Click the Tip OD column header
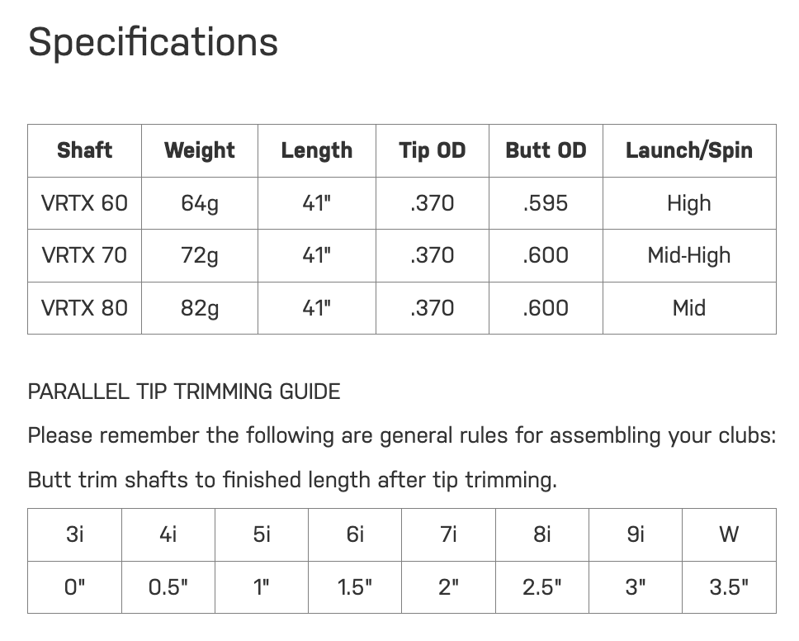 (x=432, y=150)
